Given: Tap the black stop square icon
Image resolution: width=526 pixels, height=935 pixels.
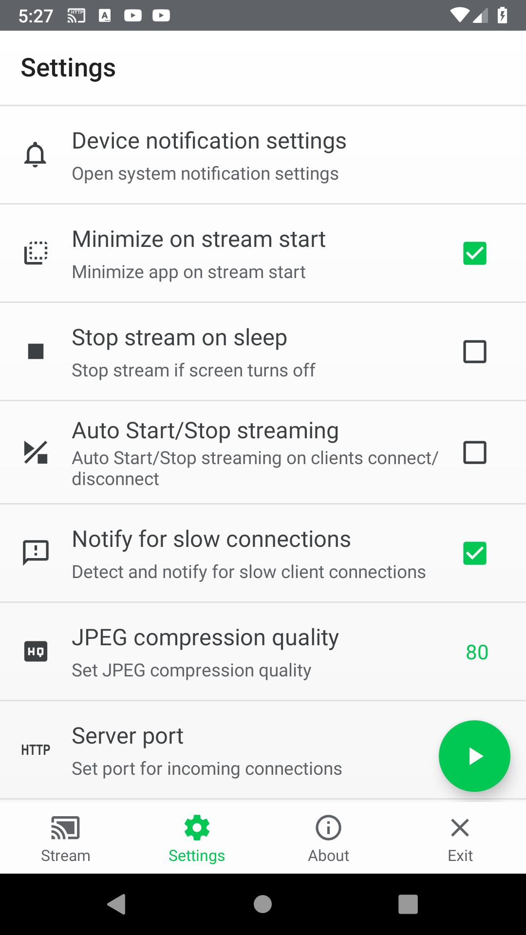Looking at the screenshot, I should tap(36, 351).
